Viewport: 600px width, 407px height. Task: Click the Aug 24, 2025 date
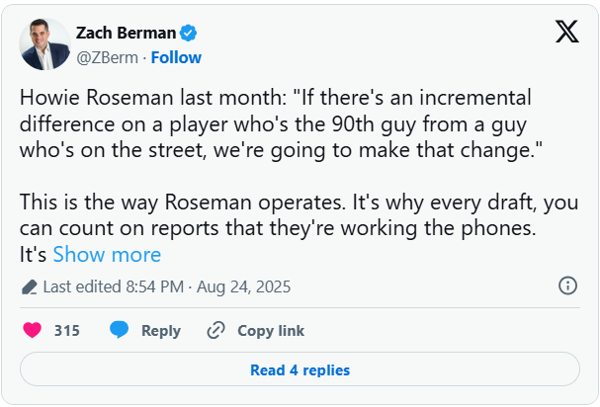coord(243,286)
